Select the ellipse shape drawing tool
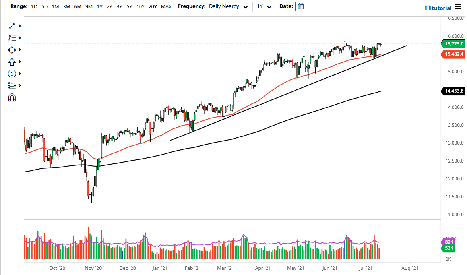 coord(11,50)
